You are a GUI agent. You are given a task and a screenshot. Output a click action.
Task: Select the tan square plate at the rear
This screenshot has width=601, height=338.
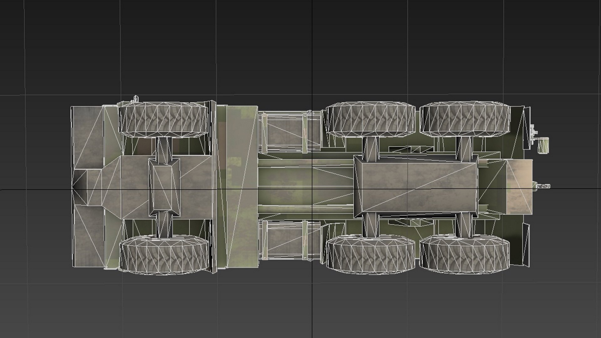point(519,187)
